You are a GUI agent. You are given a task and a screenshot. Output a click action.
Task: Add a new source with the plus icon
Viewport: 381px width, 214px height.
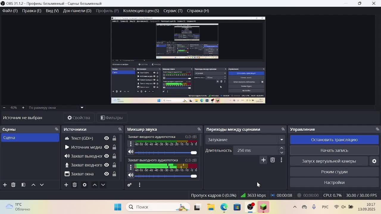66,185
